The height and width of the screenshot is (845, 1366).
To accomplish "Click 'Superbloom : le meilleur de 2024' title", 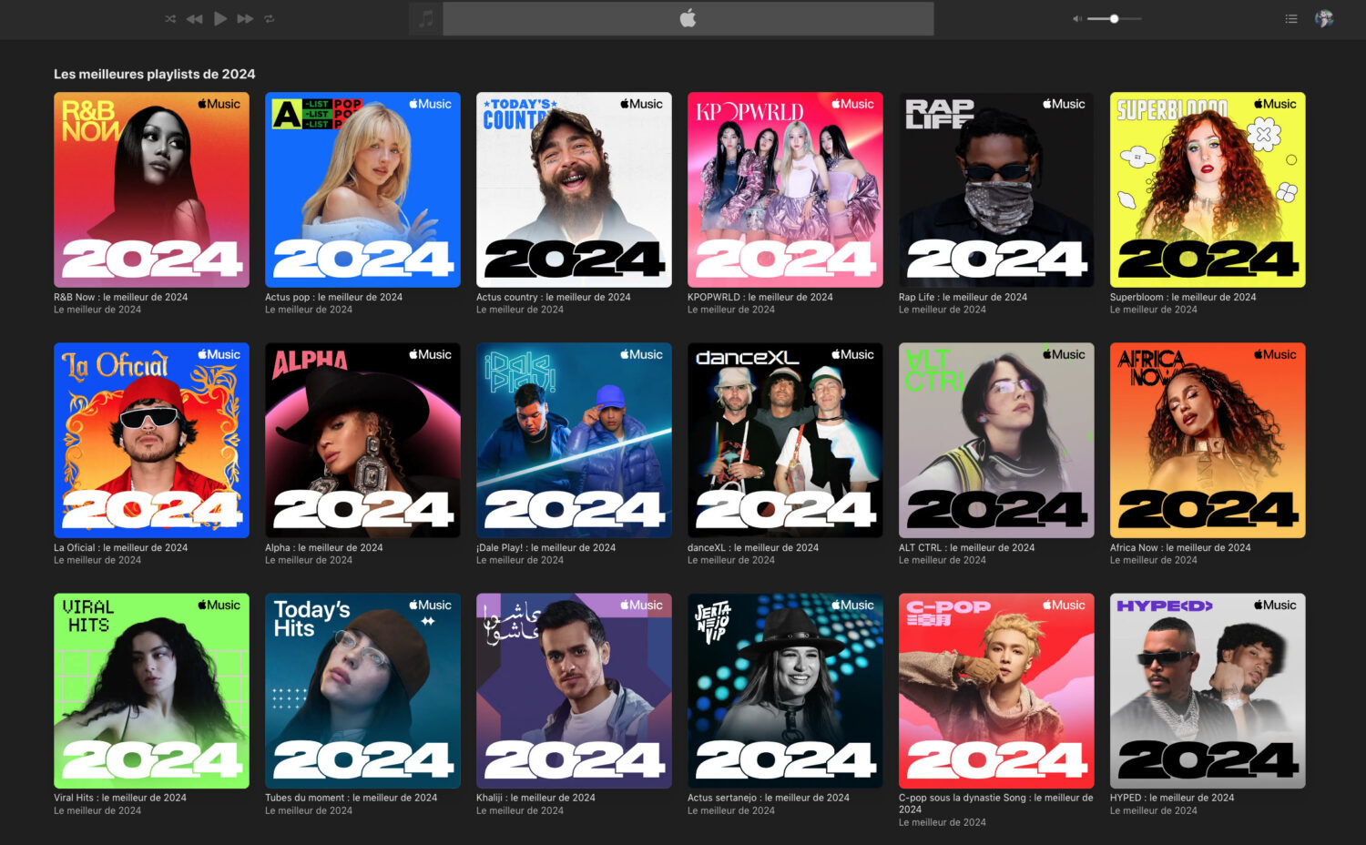I will pos(1182,297).
